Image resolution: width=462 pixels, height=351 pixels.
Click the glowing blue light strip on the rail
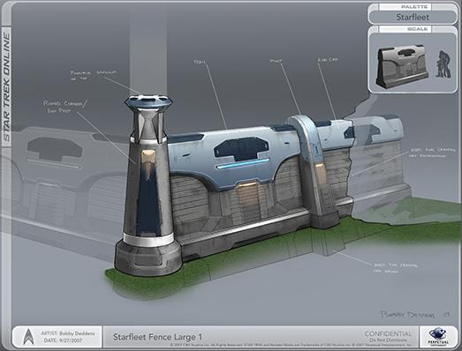point(243,163)
